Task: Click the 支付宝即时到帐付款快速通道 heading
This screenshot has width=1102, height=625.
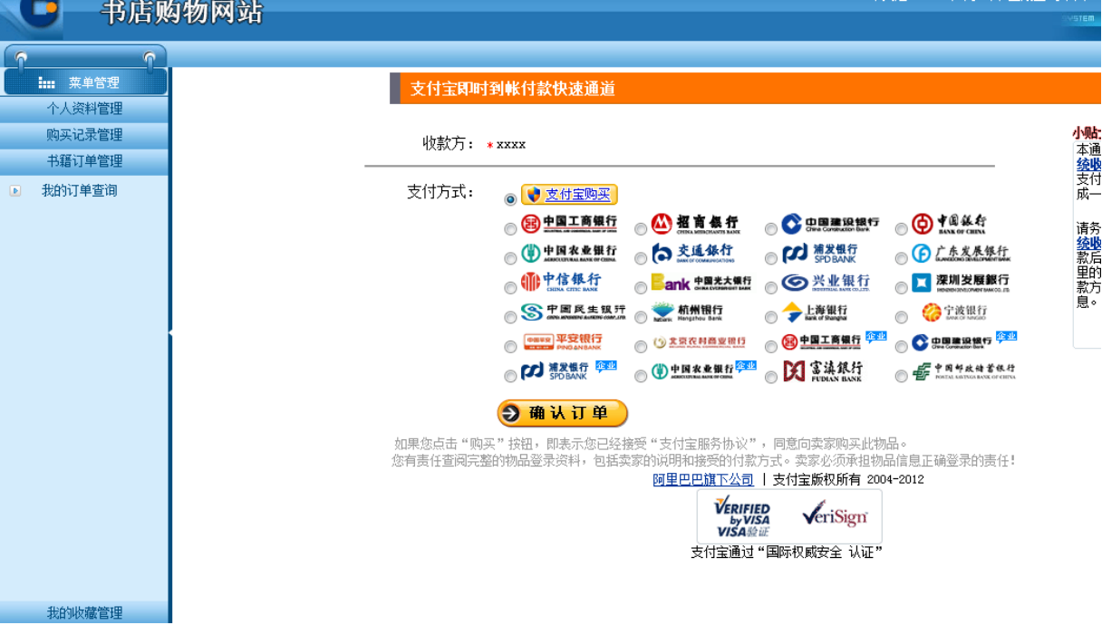Action: click(x=513, y=89)
